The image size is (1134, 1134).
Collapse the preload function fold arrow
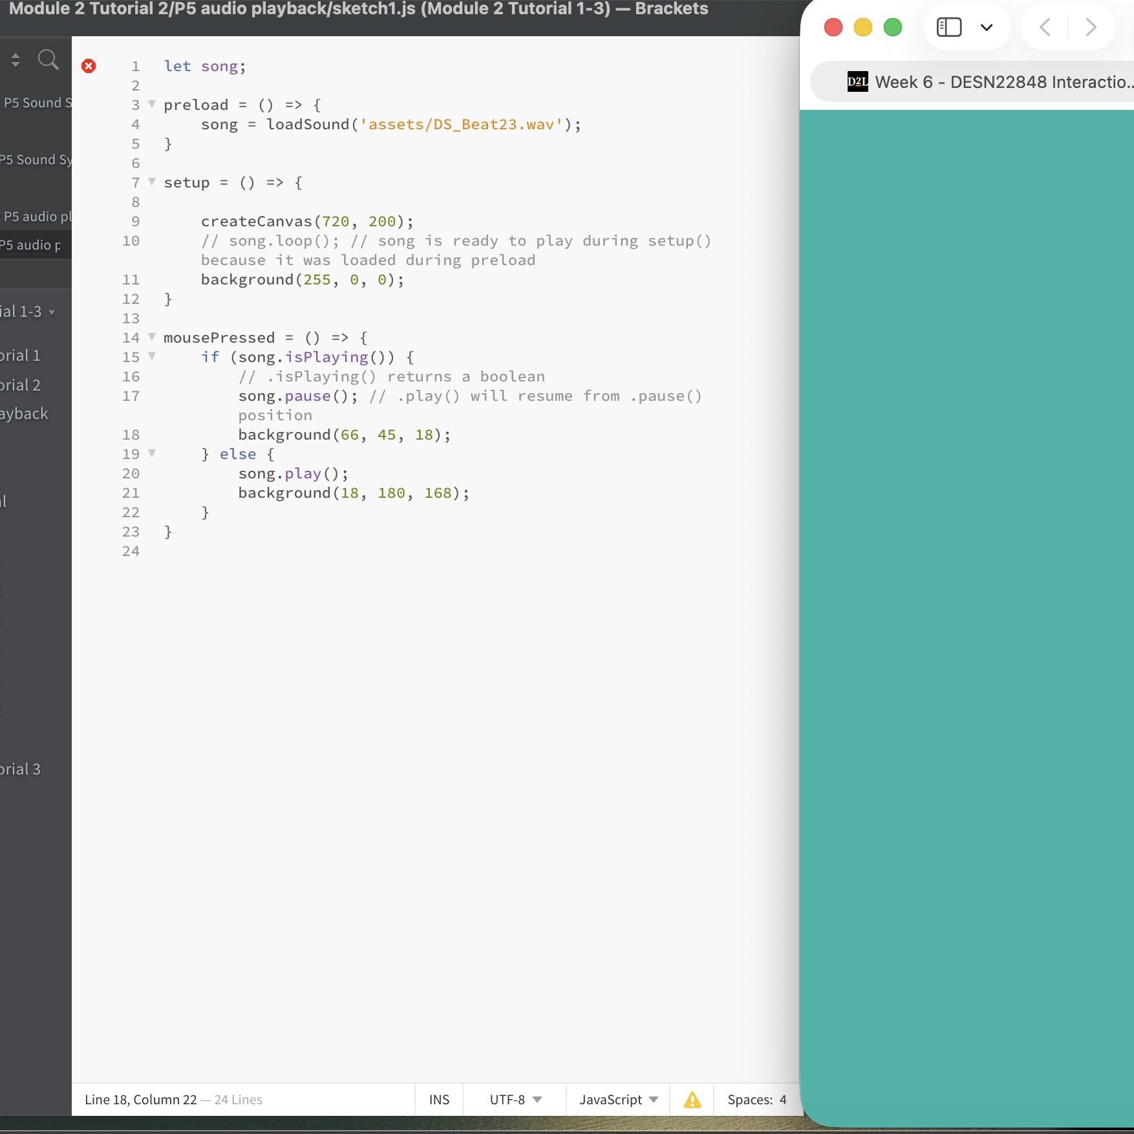(152, 104)
